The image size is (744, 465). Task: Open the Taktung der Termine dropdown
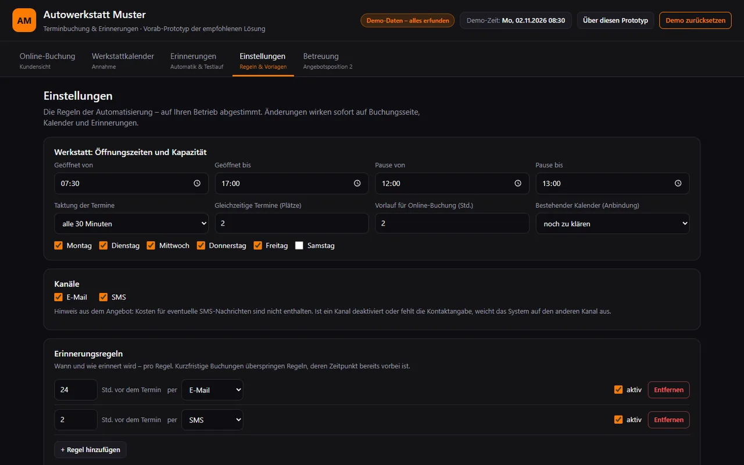point(131,224)
